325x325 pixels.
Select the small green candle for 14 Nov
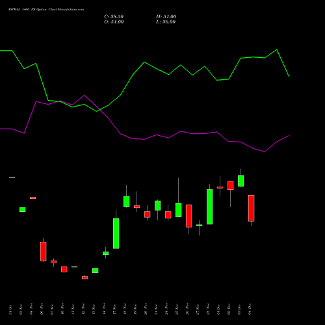tap(106, 253)
